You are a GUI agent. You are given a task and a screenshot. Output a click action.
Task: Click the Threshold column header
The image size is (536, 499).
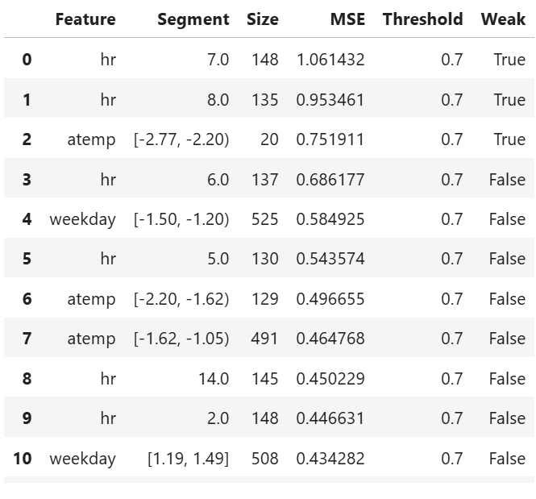423,19
